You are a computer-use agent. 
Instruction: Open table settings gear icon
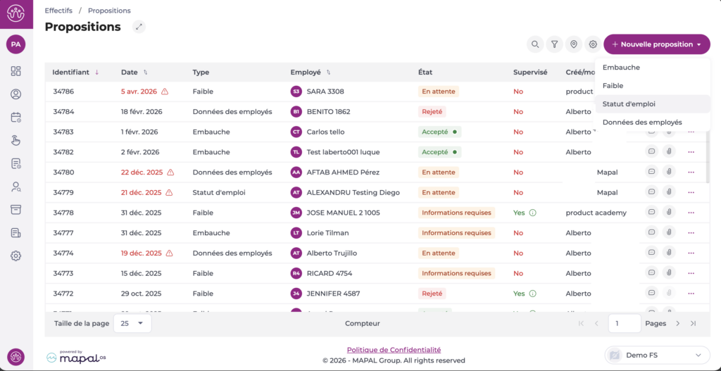(x=593, y=44)
